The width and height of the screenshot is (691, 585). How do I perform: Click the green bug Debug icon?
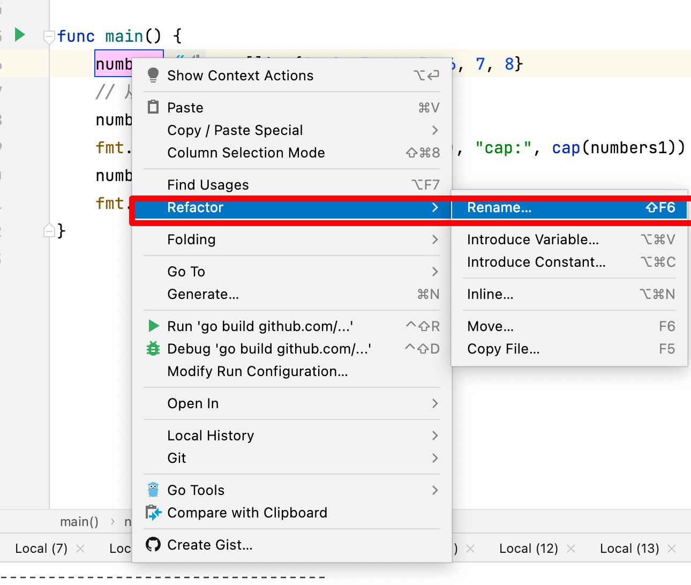tap(153, 349)
